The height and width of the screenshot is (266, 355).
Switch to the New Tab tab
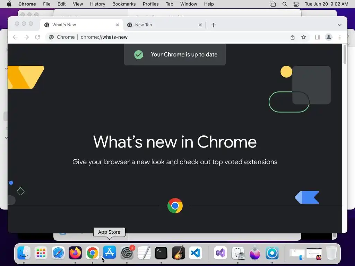click(x=165, y=25)
